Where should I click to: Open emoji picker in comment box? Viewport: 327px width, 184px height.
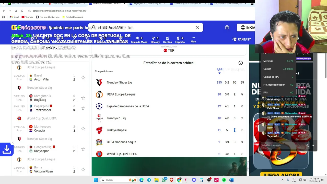(308, 146)
